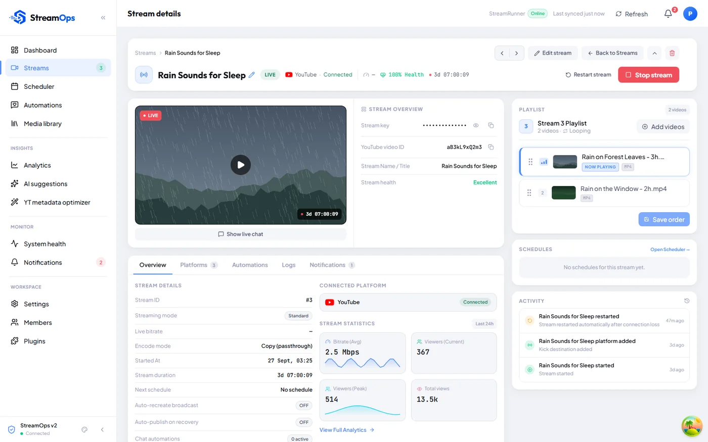Click Back to Streams
Screen dimensions: 708x442
tap(612, 53)
